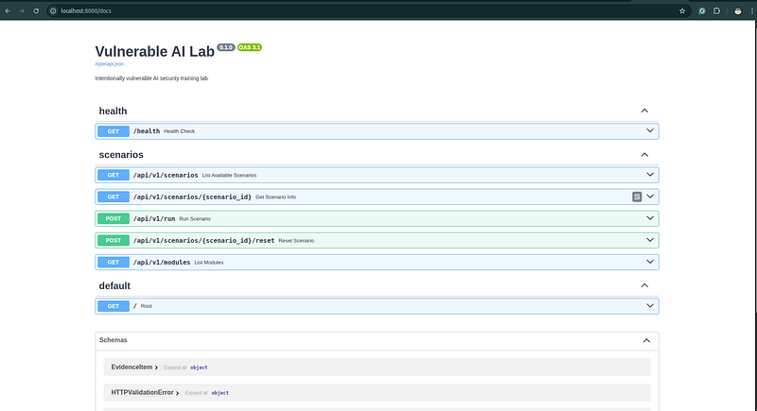
Task: Click GET badge of /api/v1/modules
Action: (113, 262)
